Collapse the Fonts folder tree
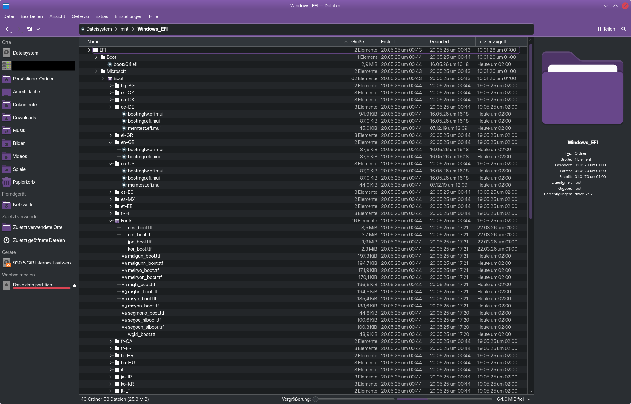The width and height of the screenshot is (631, 404). (110, 221)
